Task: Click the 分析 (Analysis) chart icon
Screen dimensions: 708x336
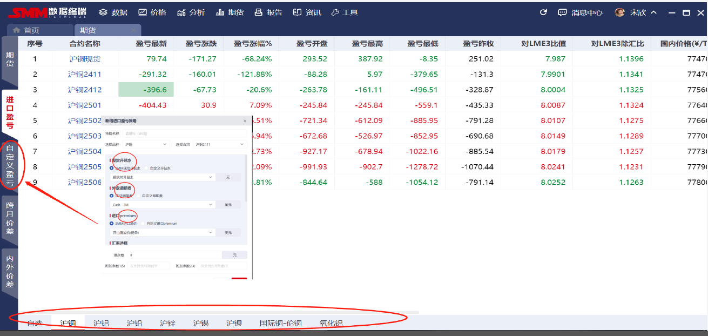Action: 181,12
